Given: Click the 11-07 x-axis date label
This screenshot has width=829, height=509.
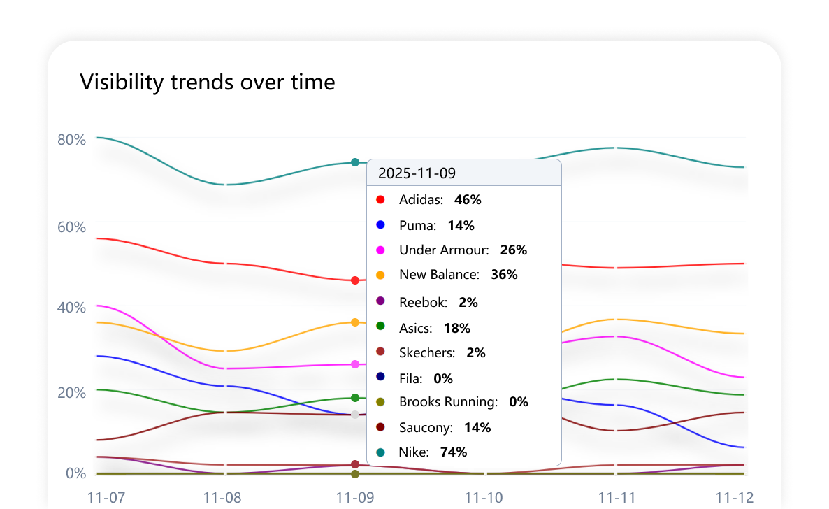Looking at the screenshot, I should point(106,497).
